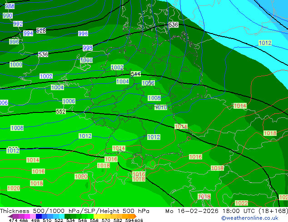Select the first yellow legend swatch
288x222 pixels.
coord(96,216)
